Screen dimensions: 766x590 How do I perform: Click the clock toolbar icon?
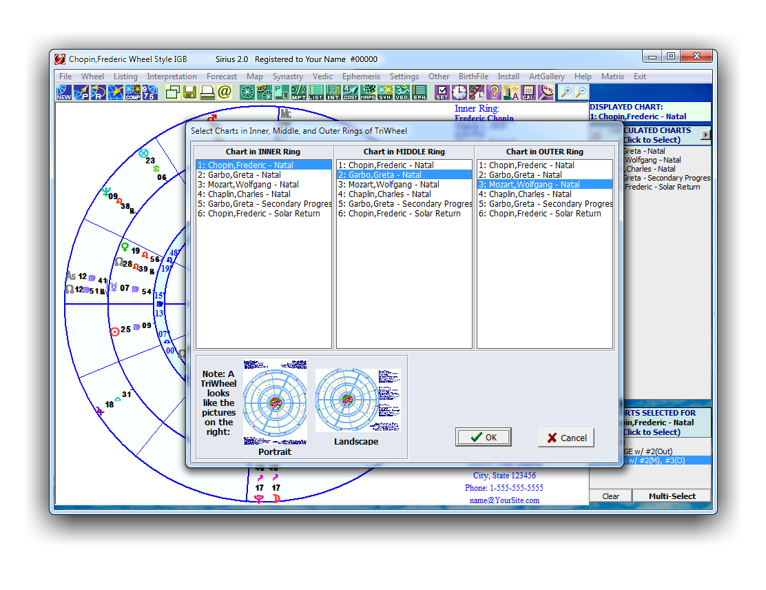[x=459, y=92]
